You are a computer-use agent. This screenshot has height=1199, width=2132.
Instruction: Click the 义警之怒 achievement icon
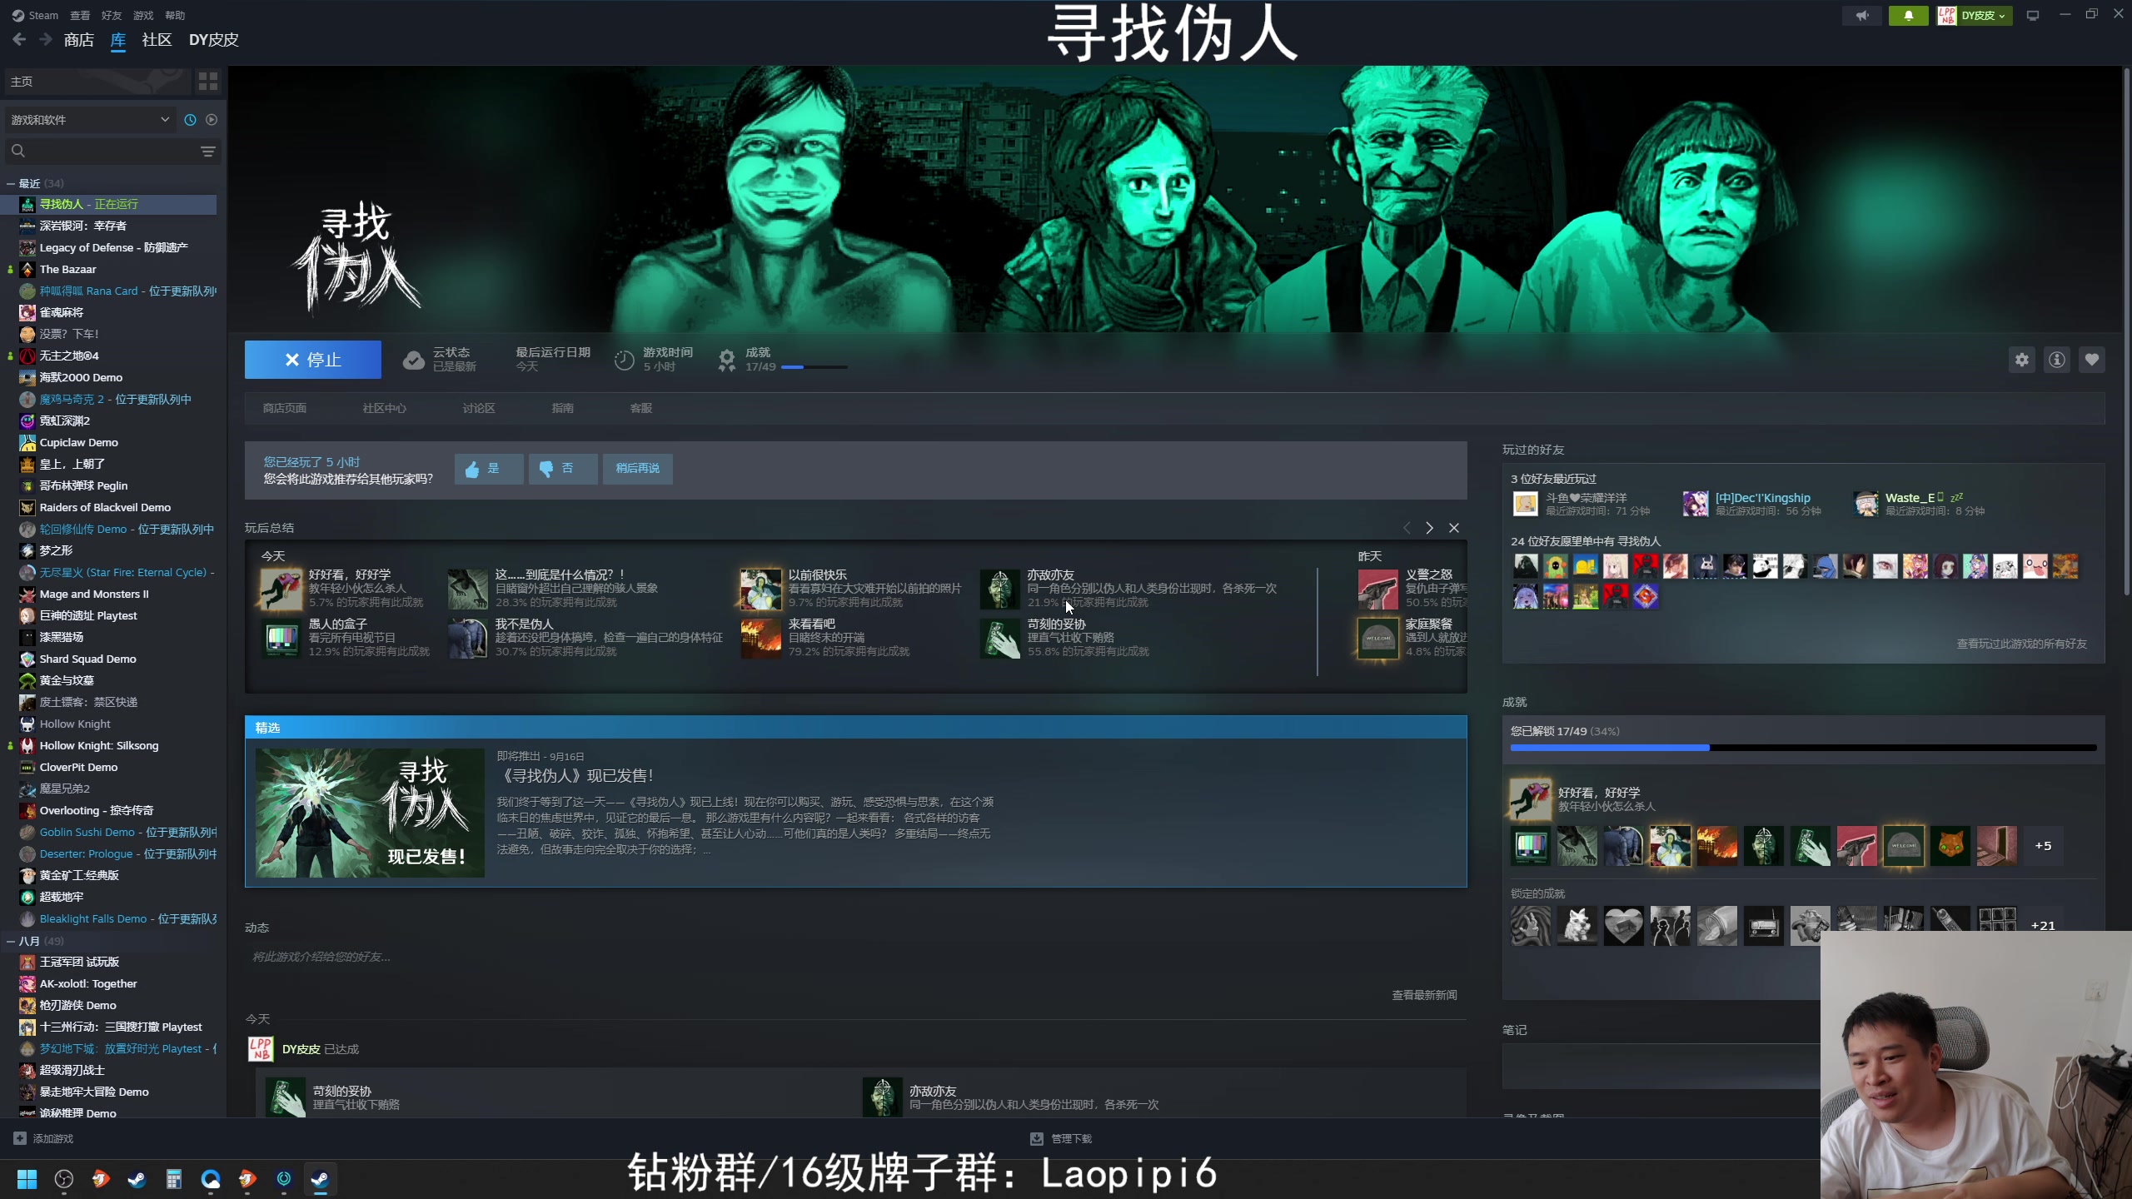tap(1377, 589)
